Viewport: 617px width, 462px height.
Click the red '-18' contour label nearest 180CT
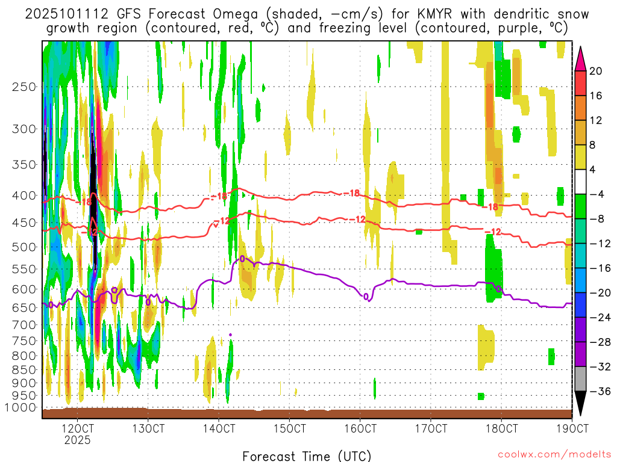coord(490,207)
